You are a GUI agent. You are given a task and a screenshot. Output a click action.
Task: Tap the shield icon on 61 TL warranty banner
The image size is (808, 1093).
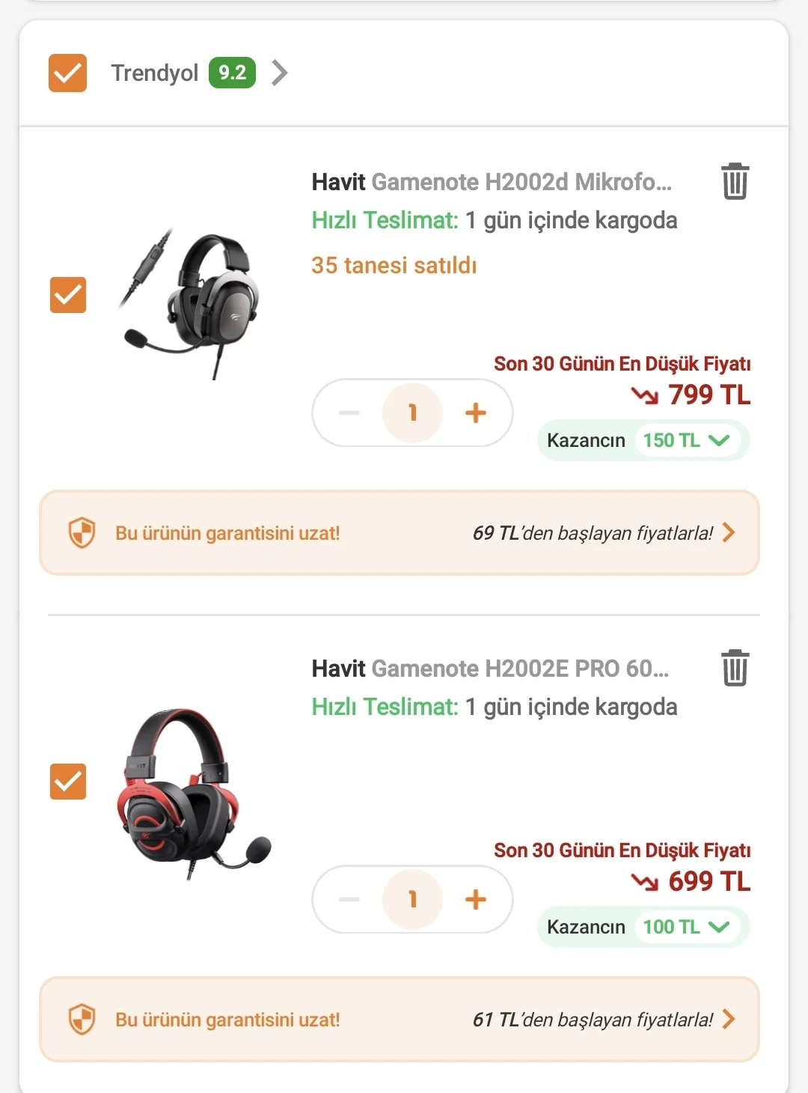point(82,1020)
